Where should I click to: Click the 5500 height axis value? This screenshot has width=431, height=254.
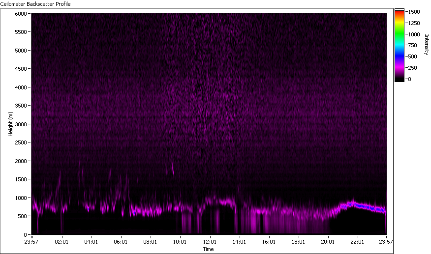21,32
